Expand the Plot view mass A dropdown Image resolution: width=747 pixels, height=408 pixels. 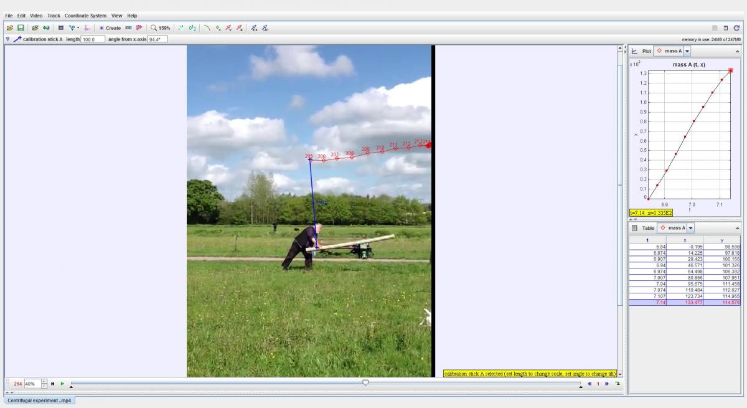(x=687, y=51)
